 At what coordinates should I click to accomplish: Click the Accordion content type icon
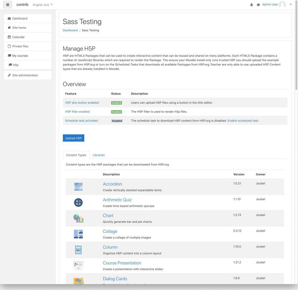[x=78, y=187]
